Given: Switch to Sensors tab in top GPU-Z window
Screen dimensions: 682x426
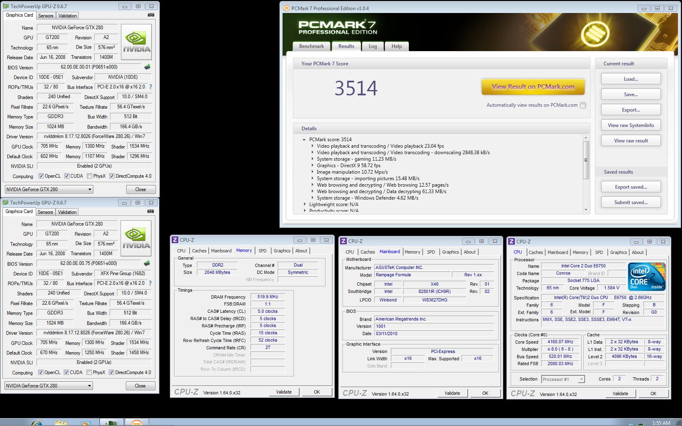Looking at the screenshot, I should tap(45, 15).
